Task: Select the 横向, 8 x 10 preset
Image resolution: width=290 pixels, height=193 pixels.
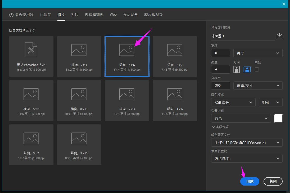Action: pyautogui.click(x=79, y=101)
